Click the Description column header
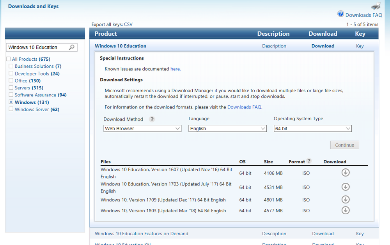 [273, 34]
